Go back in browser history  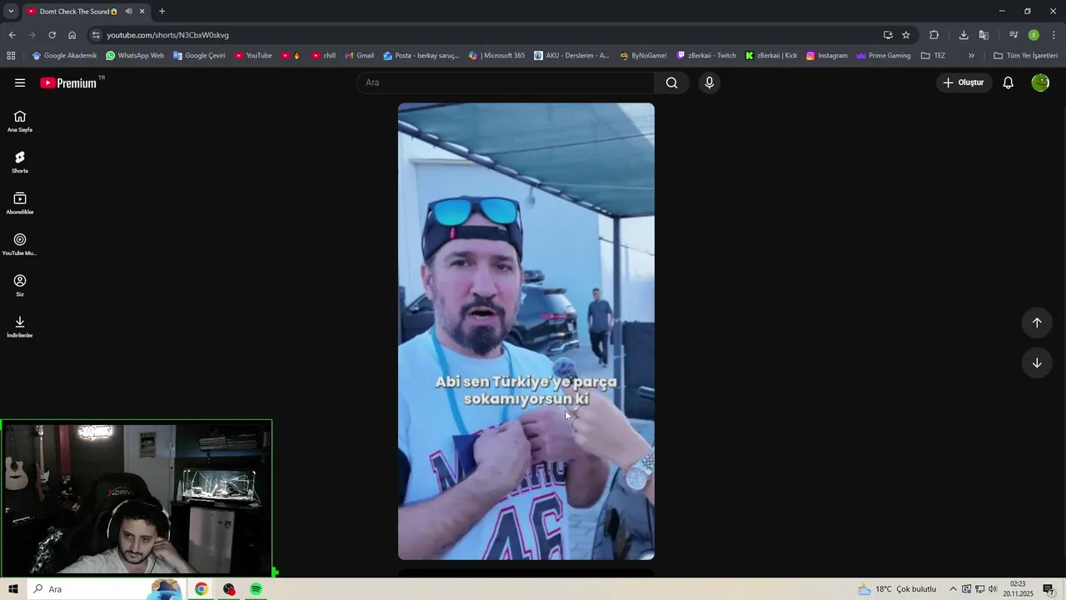(x=12, y=35)
